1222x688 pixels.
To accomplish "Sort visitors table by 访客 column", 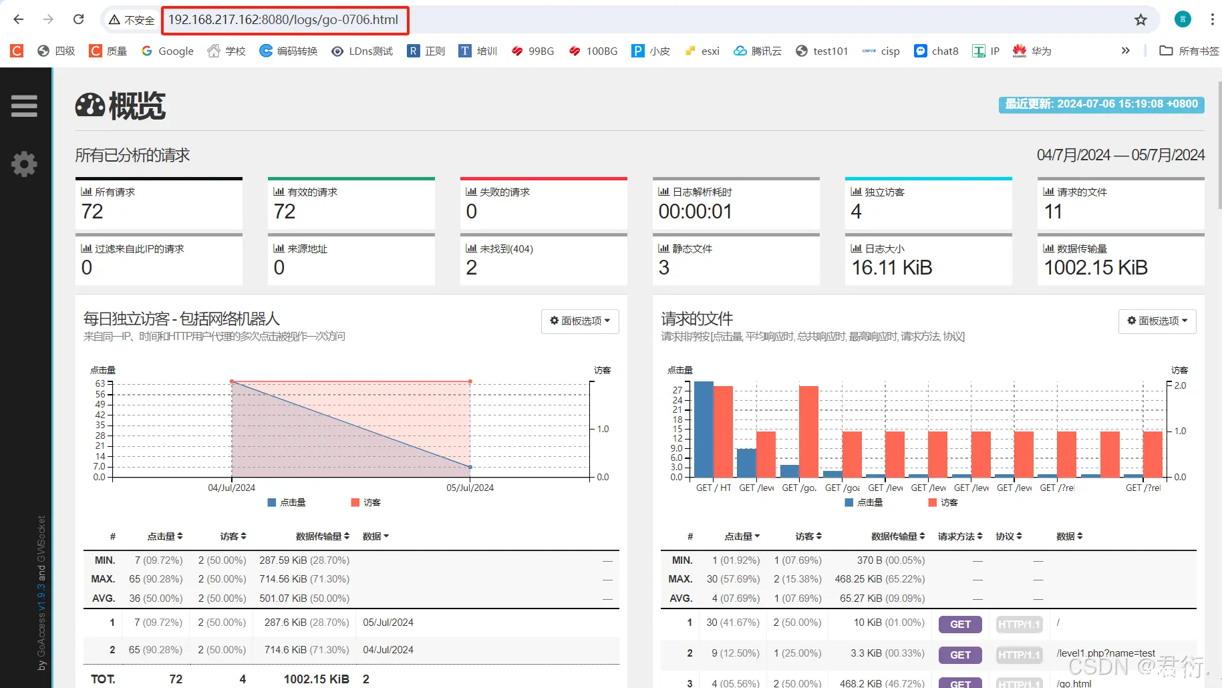I will tap(233, 536).
